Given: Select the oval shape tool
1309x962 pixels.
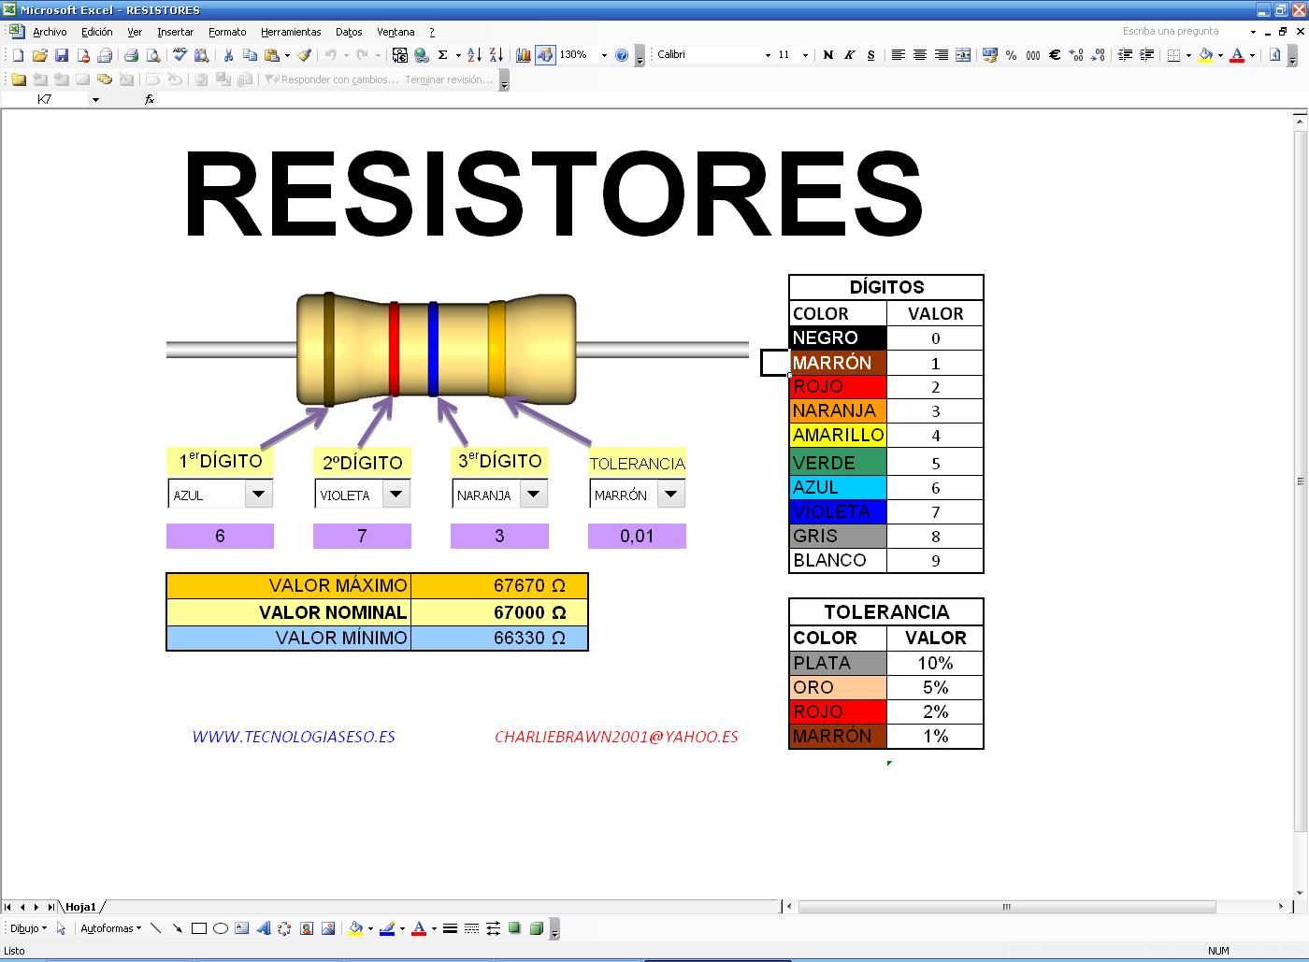Looking at the screenshot, I should pos(221,927).
